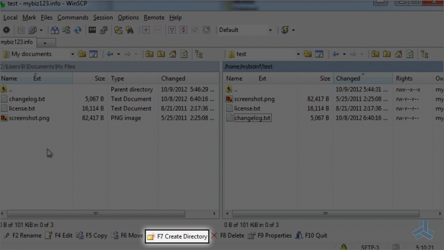Click the local panel horizontal scrollbar

pyautogui.click(x=96, y=213)
